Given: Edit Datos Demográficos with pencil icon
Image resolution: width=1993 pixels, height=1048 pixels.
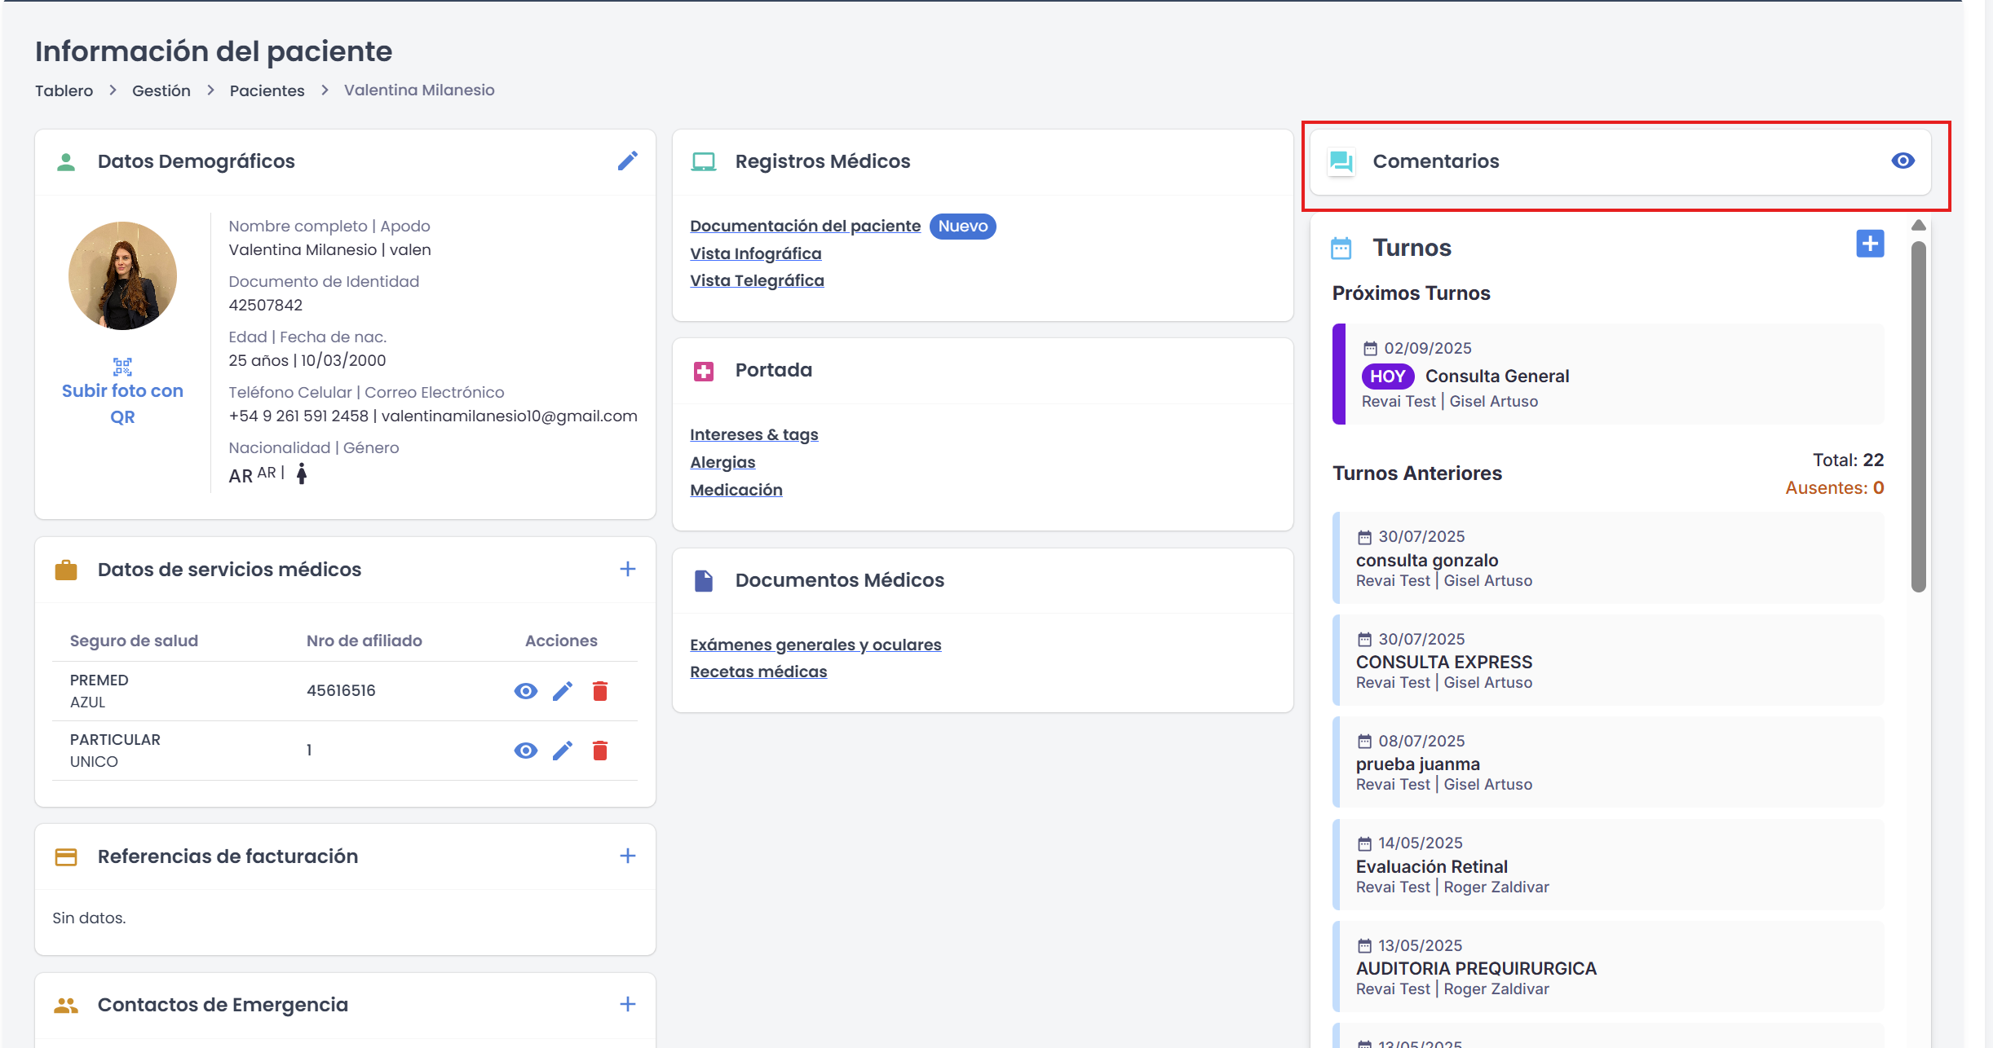Looking at the screenshot, I should [627, 161].
